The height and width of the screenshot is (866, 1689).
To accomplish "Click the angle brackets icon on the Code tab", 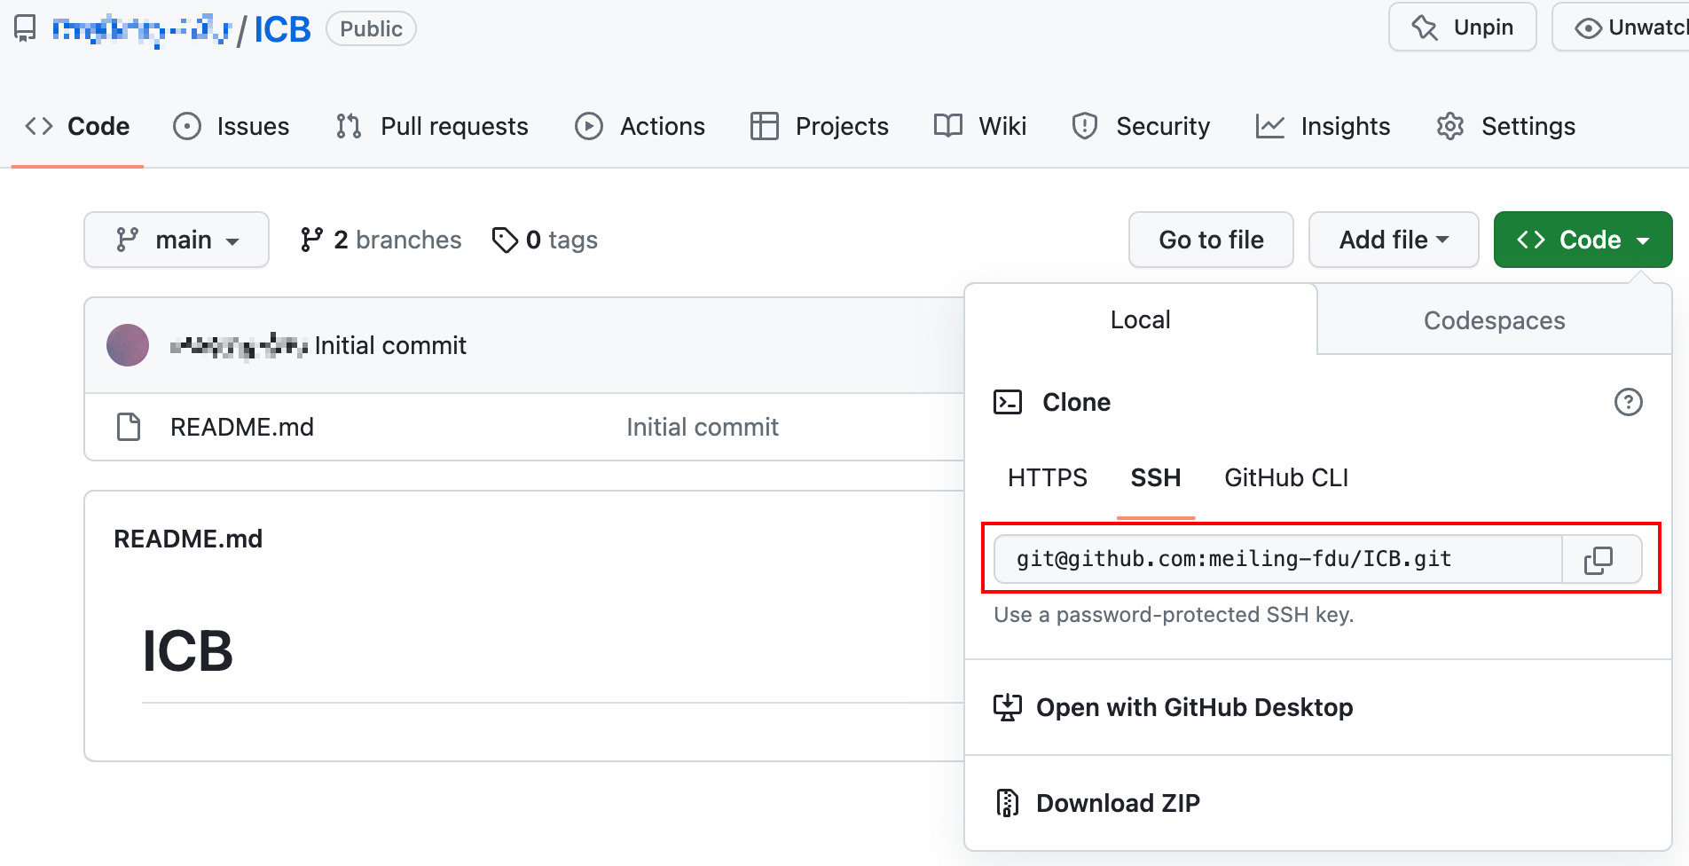I will pyautogui.click(x=39, y=126).
